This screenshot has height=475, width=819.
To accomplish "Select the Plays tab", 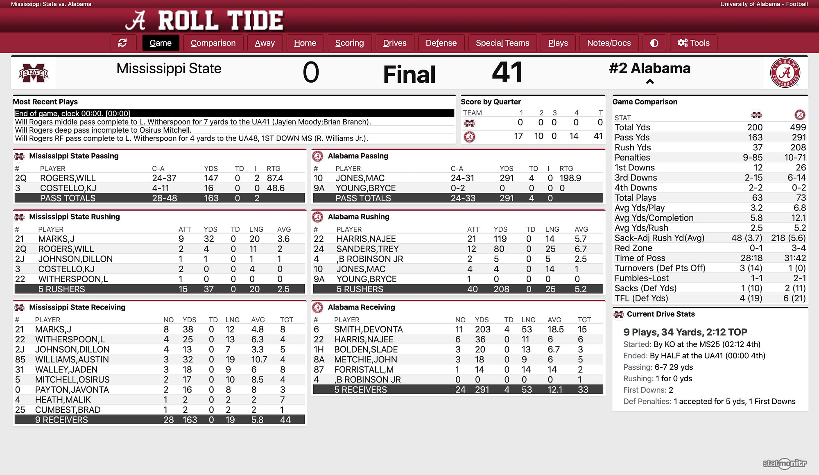I will [558, 43].
